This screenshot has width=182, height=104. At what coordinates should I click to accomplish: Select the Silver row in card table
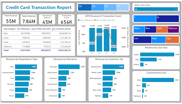point(37,38)
